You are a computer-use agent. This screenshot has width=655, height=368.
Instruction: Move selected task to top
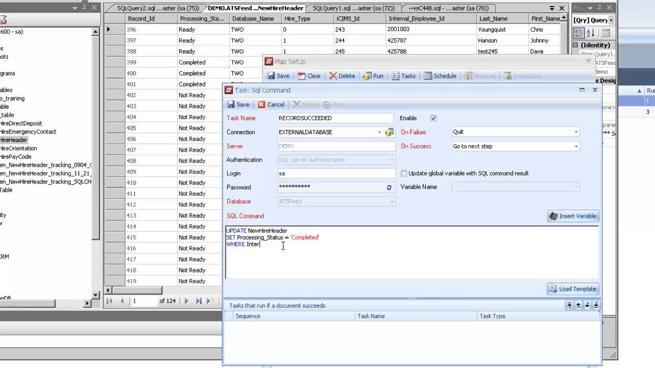pos(569,305)
